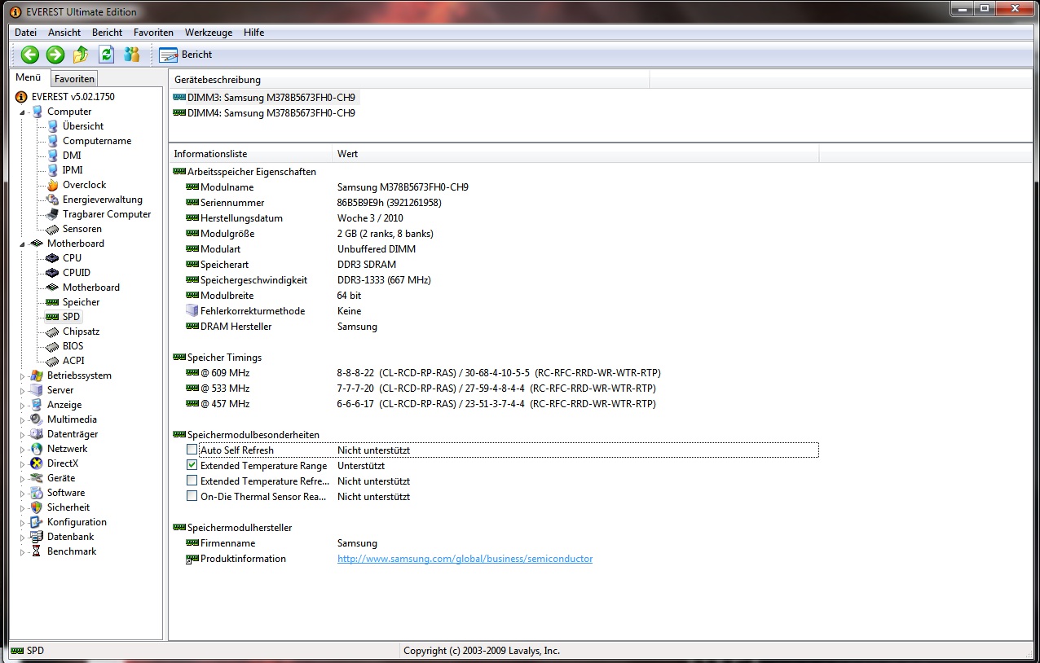Screen dimensions: 1040x663
Task: Select Tragbarer Computer entry
Action: pyautogui.click(x=107, y=214)
